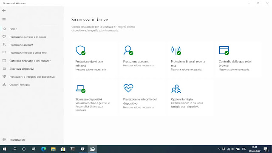Select Controllo delle app e del browser in sidebar
The width and height of the screenshot is (272, 153).
point(30,61)
